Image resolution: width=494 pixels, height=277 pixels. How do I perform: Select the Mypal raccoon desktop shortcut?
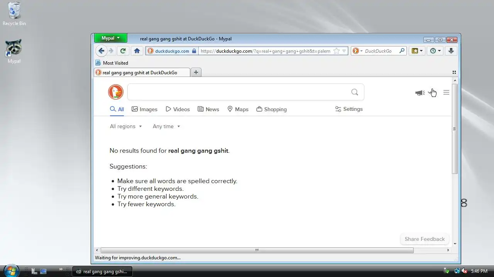[x=14, y=51]
